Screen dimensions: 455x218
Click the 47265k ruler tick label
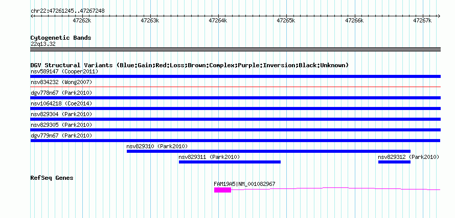click(x=286, y=20)
